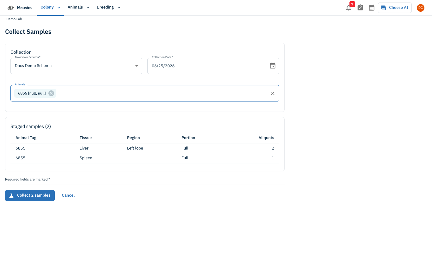Remove the 6855 animal chip
This screenshot has width=432, height=270.
[51, 93]
